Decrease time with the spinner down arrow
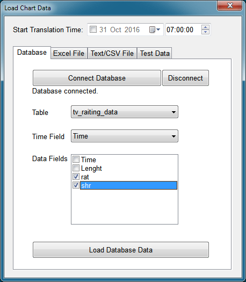246x282 pixels. click(x=205, y=32)
